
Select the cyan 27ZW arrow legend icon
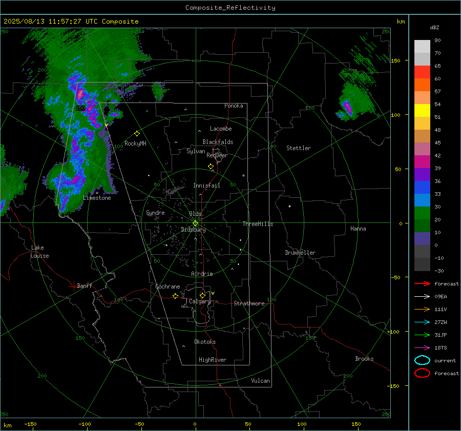click(422, 322)
